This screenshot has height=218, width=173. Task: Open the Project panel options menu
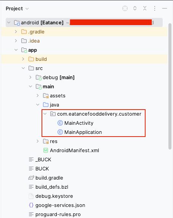pyautogui.click(x=155, y=8)
